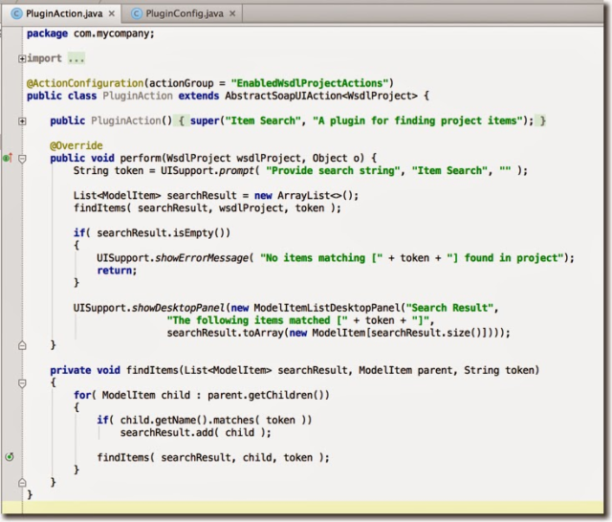Click parent.getChildren() in for loop
Image resolution: width=612 pixels, height=522 pixels.
[x=266, y=395]
